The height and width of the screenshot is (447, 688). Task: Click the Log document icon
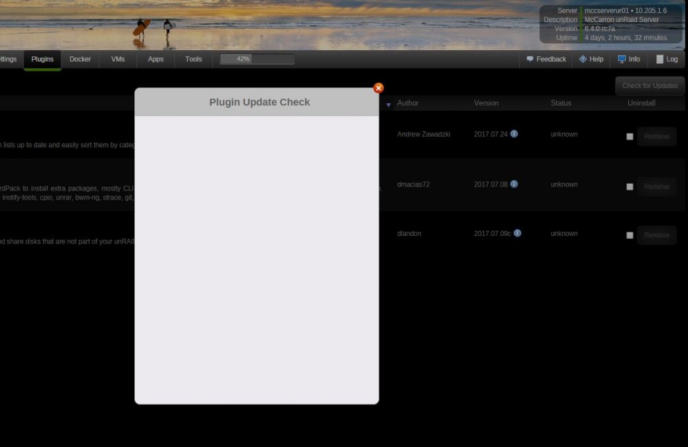(660, 59)
